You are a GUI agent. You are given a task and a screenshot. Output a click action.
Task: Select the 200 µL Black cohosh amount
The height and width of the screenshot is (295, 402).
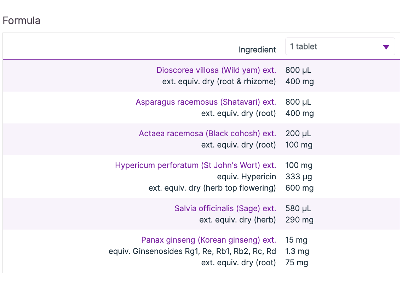click(x=298, y=133)
